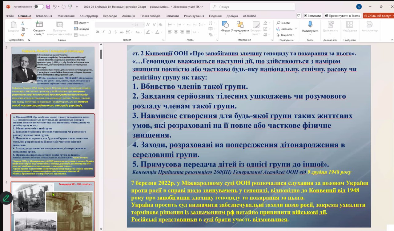Open the Undo history dropdown arrow
The width and height of the screenshot is (394, 231).
58,6
